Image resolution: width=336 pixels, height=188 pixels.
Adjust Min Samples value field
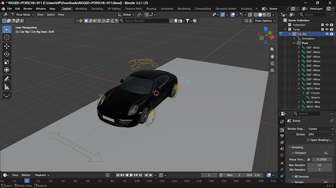point(320,170)
